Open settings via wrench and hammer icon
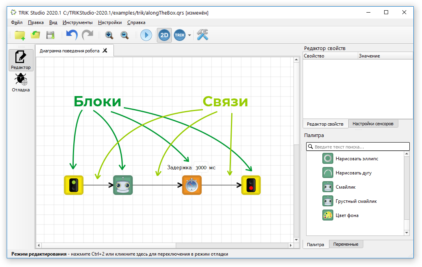This screenshot has width=422, height=267. coord(203,35)
